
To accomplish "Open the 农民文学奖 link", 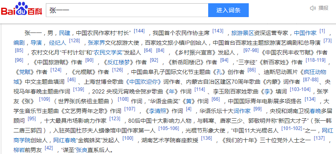I will pos(108,52).
